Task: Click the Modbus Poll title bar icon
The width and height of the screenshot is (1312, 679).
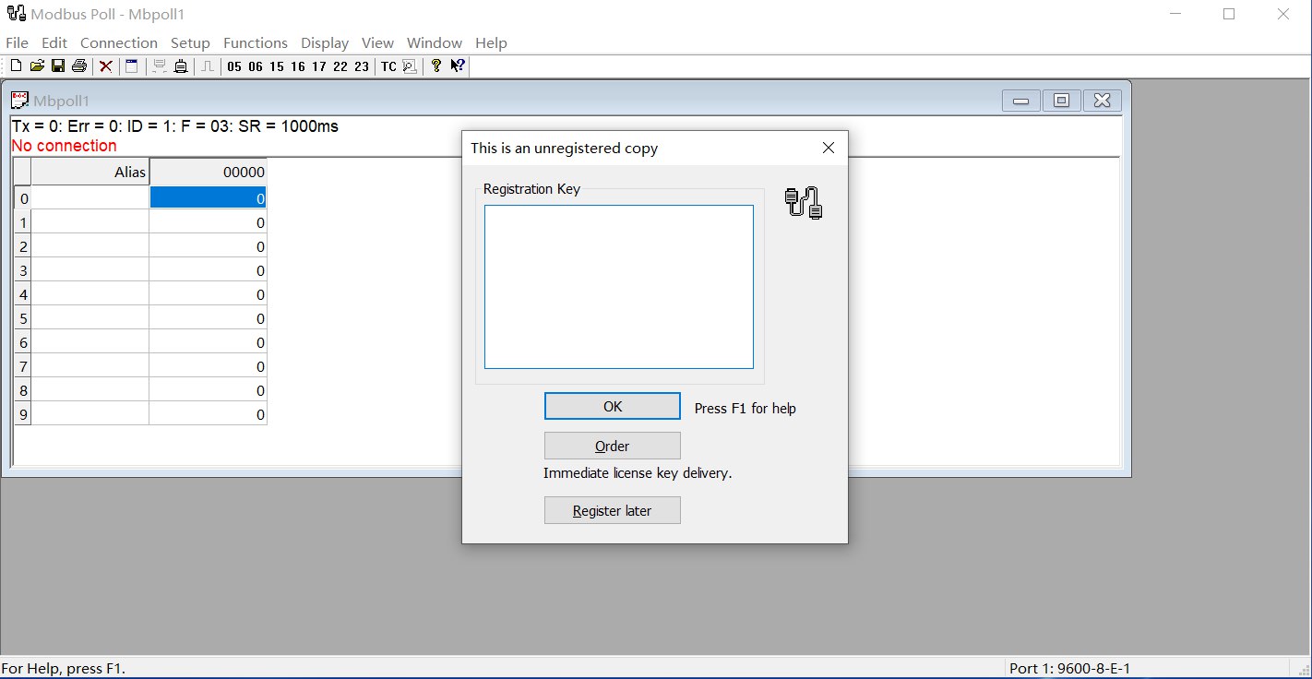Action: point(16,14)
